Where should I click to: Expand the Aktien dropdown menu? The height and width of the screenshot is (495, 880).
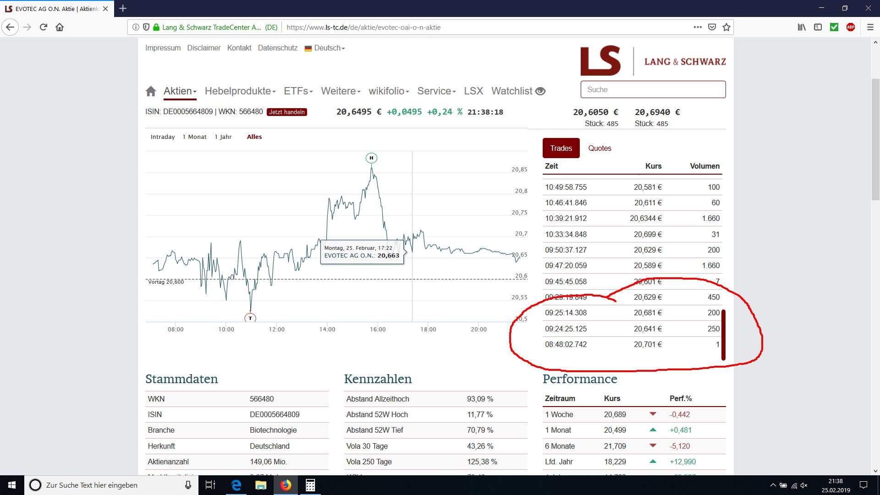click(x=180, y=91)
